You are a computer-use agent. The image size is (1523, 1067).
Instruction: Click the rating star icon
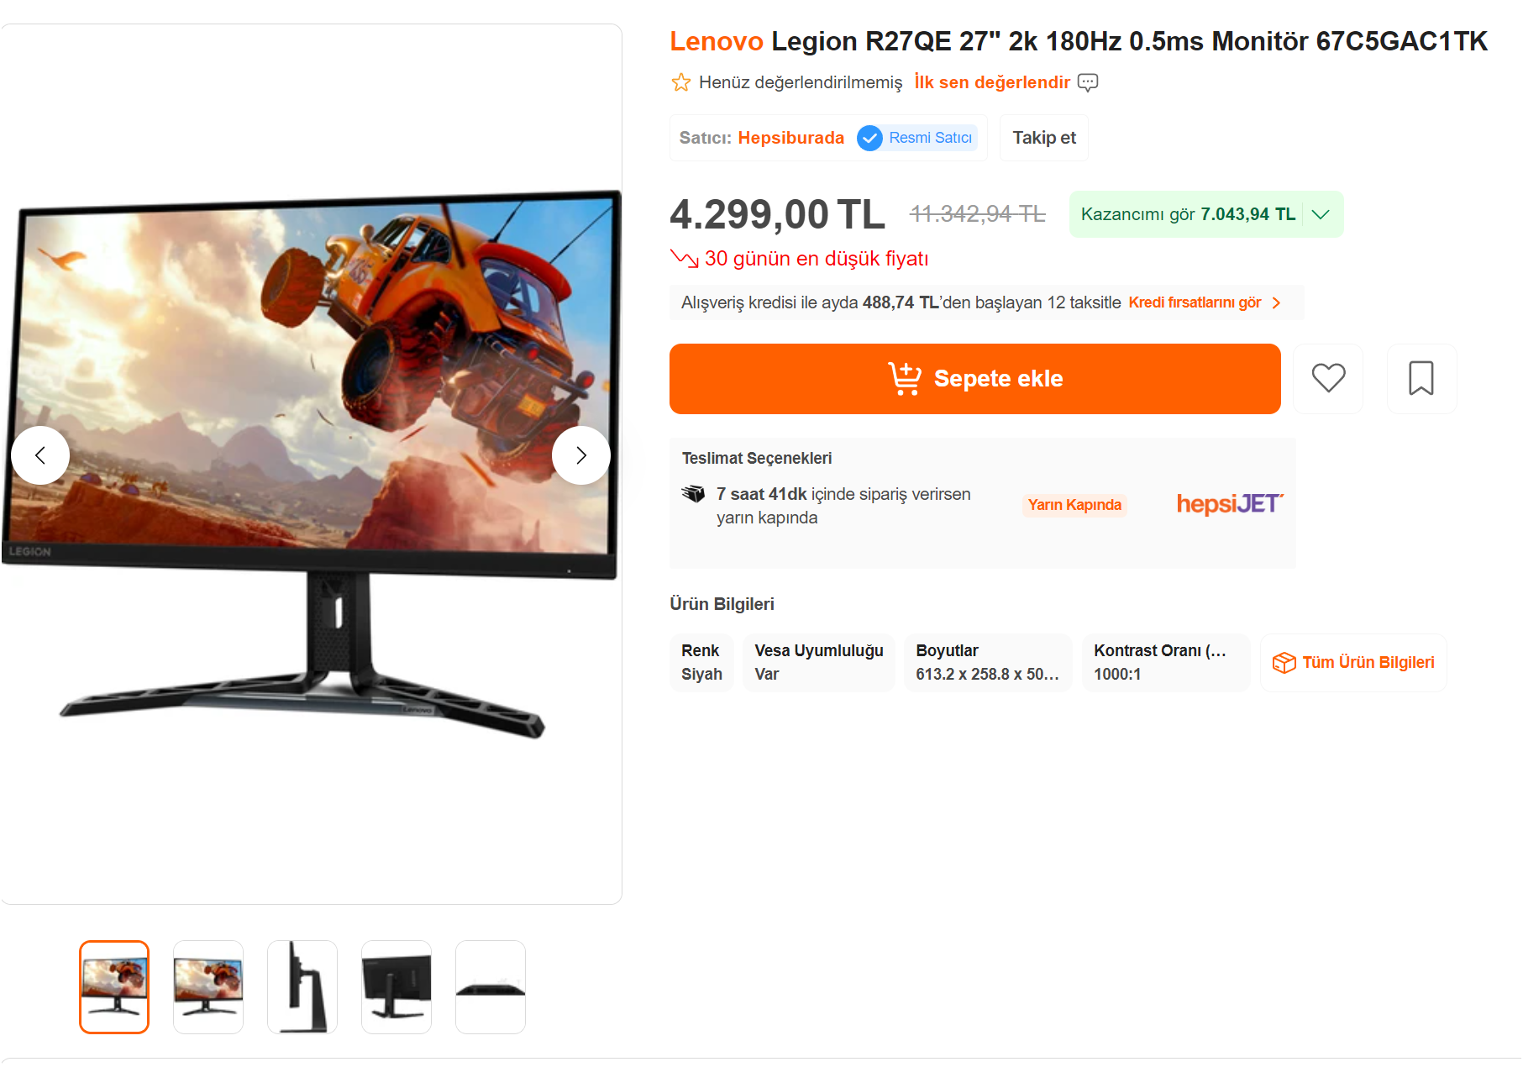pyautogui.click(x=680, y=82)
